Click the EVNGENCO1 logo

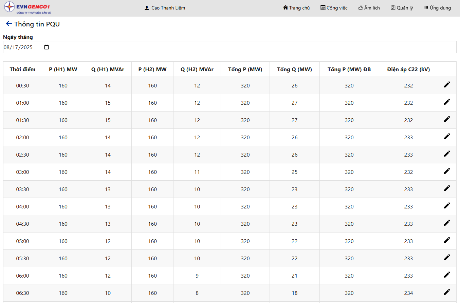pos(27,7)
